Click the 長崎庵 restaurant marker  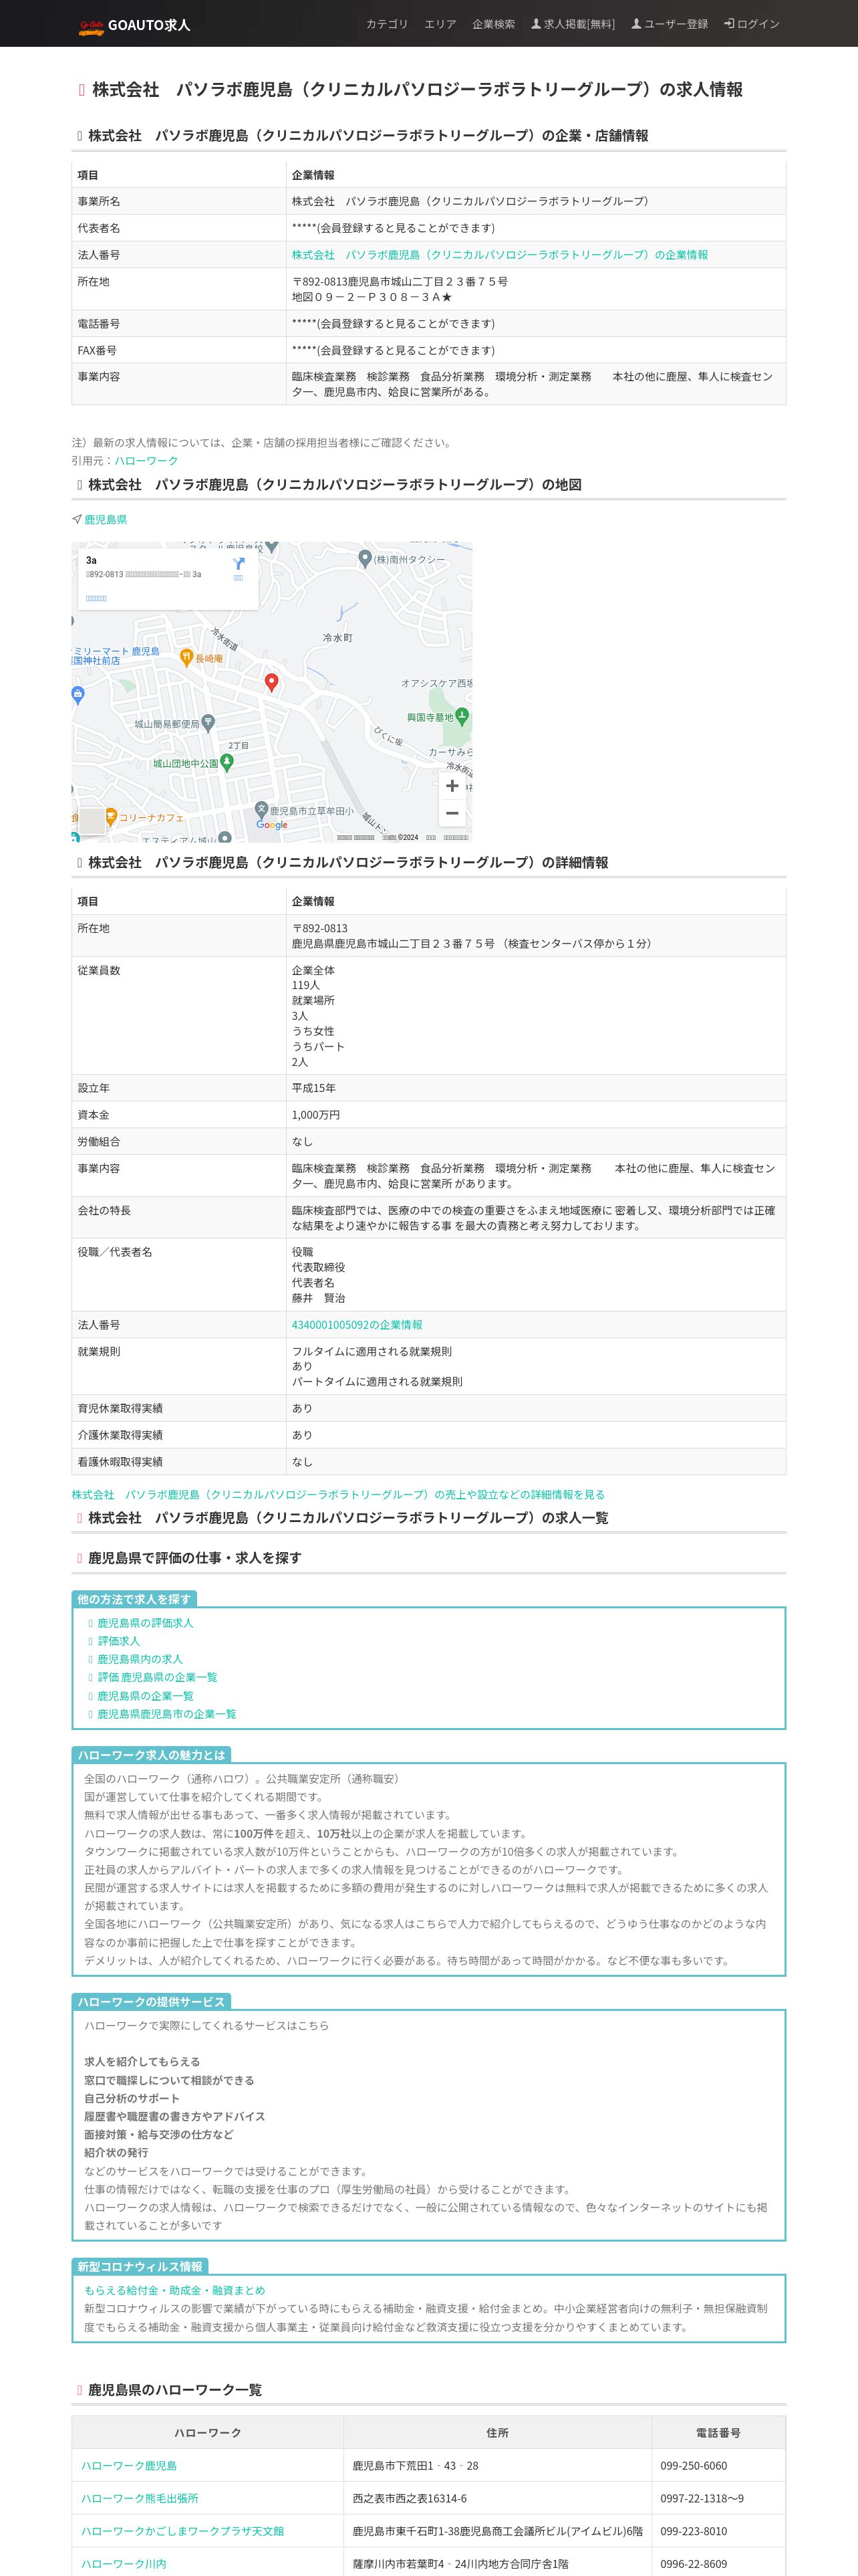[186, 657]
